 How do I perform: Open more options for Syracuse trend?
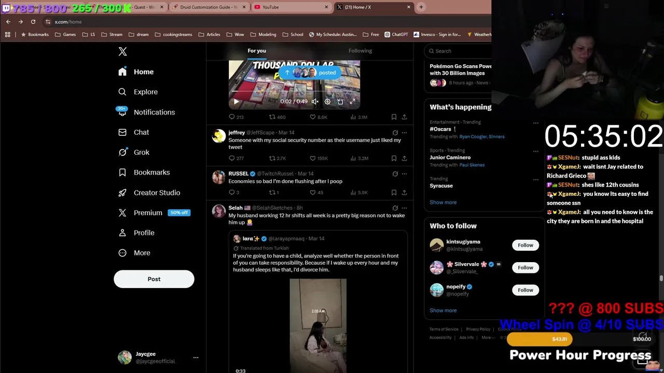point(536,179)
